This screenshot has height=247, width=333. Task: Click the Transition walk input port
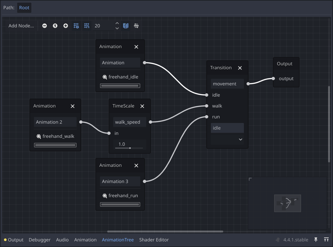click(x=207, y=106)
